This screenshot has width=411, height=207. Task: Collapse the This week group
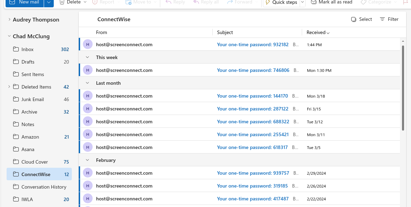(x=87, y=57)
